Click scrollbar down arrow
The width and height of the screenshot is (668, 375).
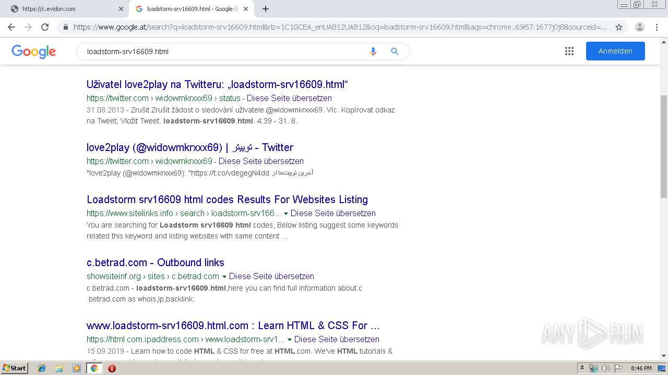(663, 356)
